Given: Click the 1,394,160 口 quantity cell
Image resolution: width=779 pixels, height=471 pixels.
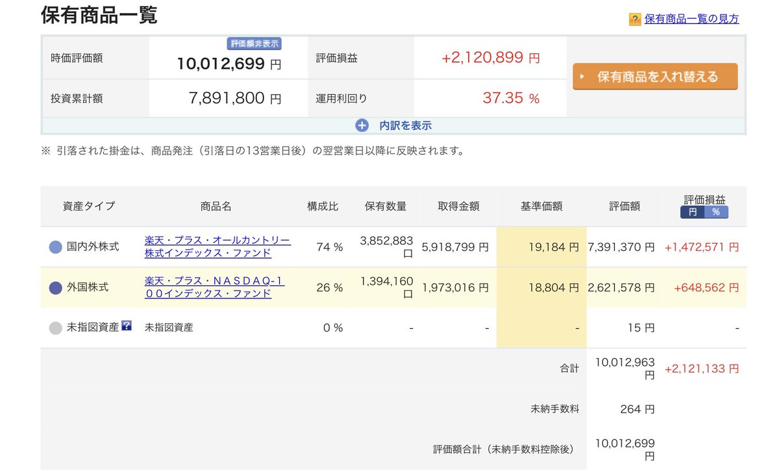Looking at the screenshot, I should tap(386, 287).
